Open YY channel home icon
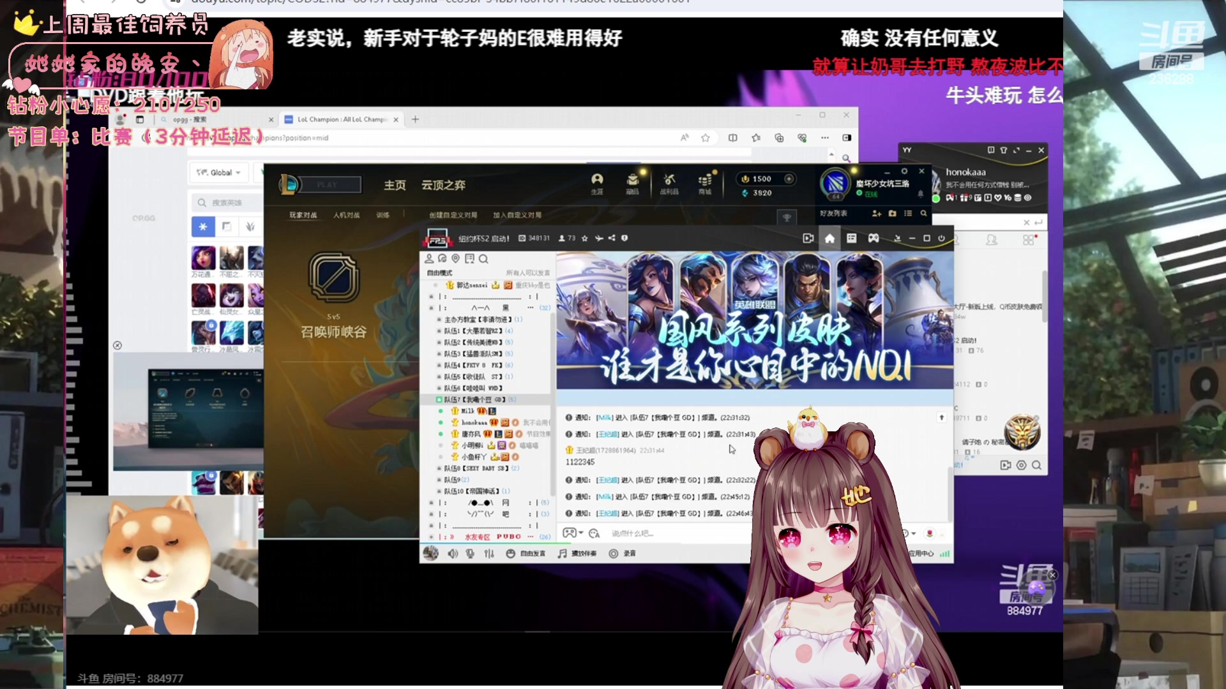The height and width of the screenshot is (689, 1226). 829,238
